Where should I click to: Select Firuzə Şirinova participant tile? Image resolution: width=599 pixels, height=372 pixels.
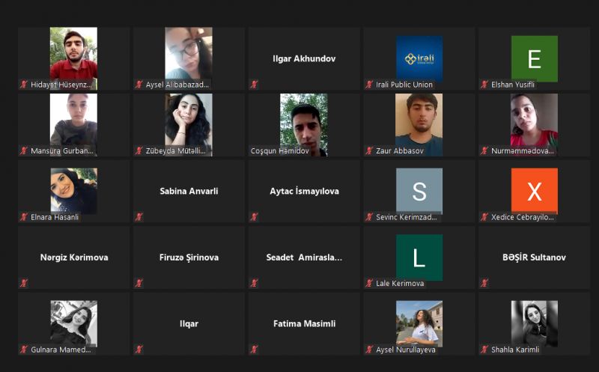(189, 257)
